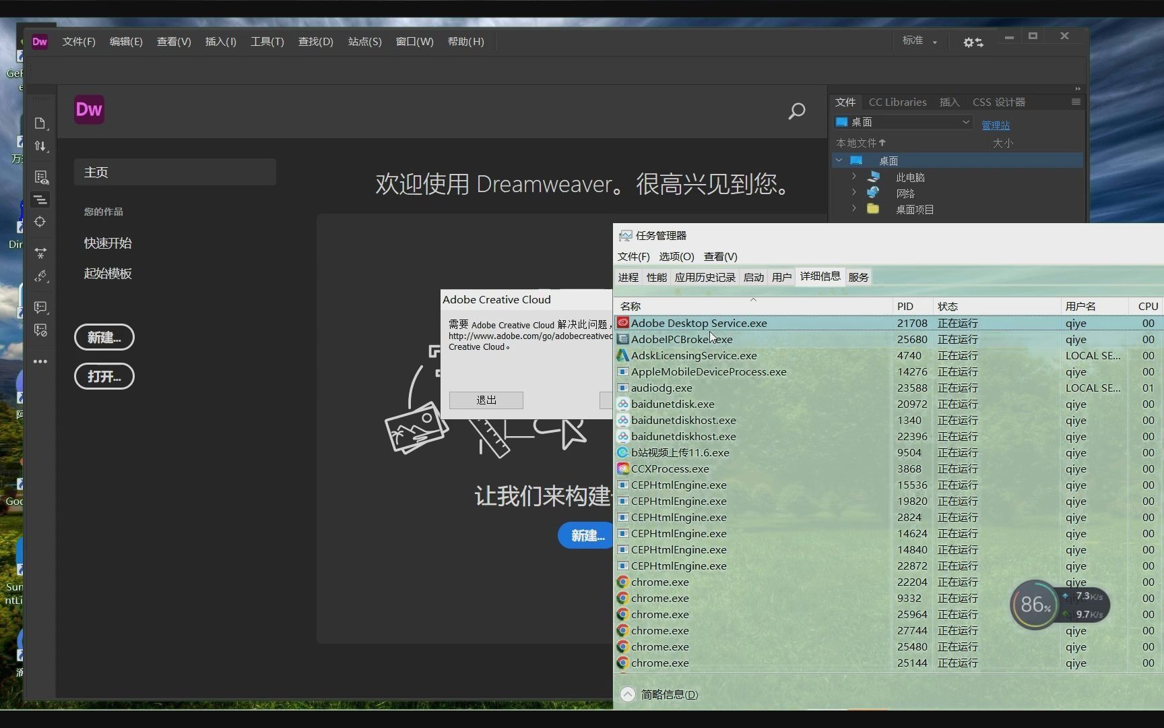Image resolution: width=1164 pixels, height=728 pixels.
Task: Open the 站点(S) menu
Action: coord(364,42)
